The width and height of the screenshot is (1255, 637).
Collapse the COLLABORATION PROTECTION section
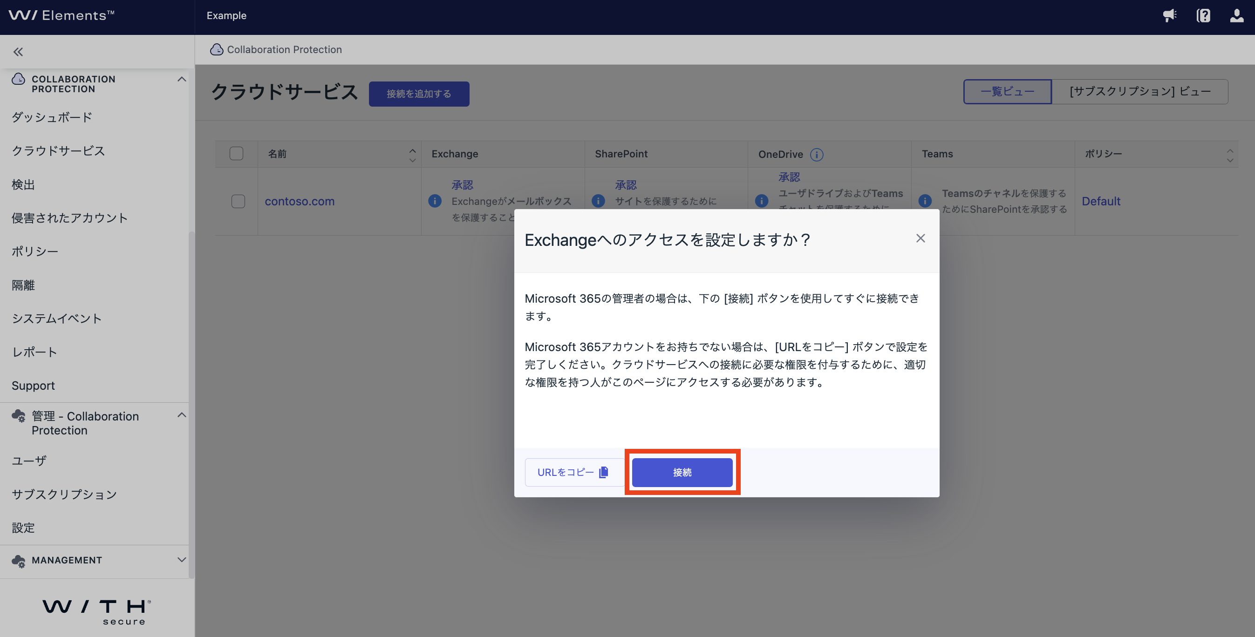(x=182, y=79)
